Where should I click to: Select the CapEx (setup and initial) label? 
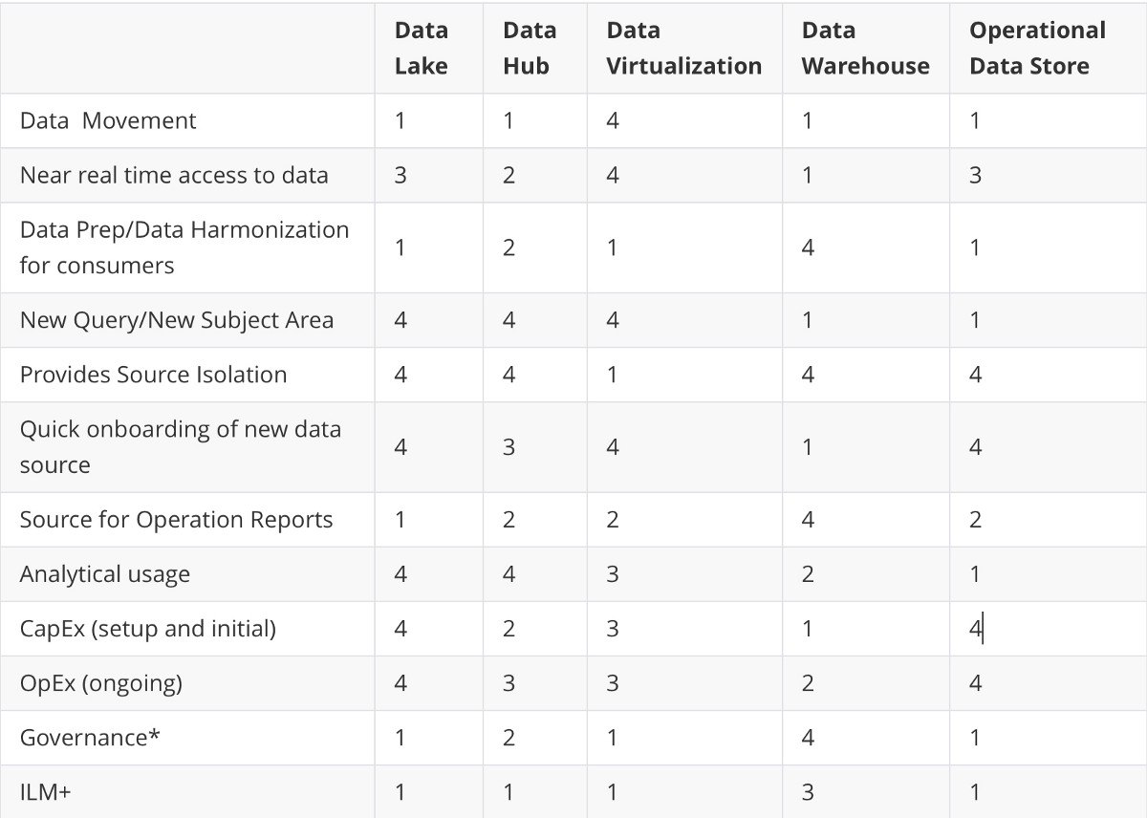click(147, 629)
